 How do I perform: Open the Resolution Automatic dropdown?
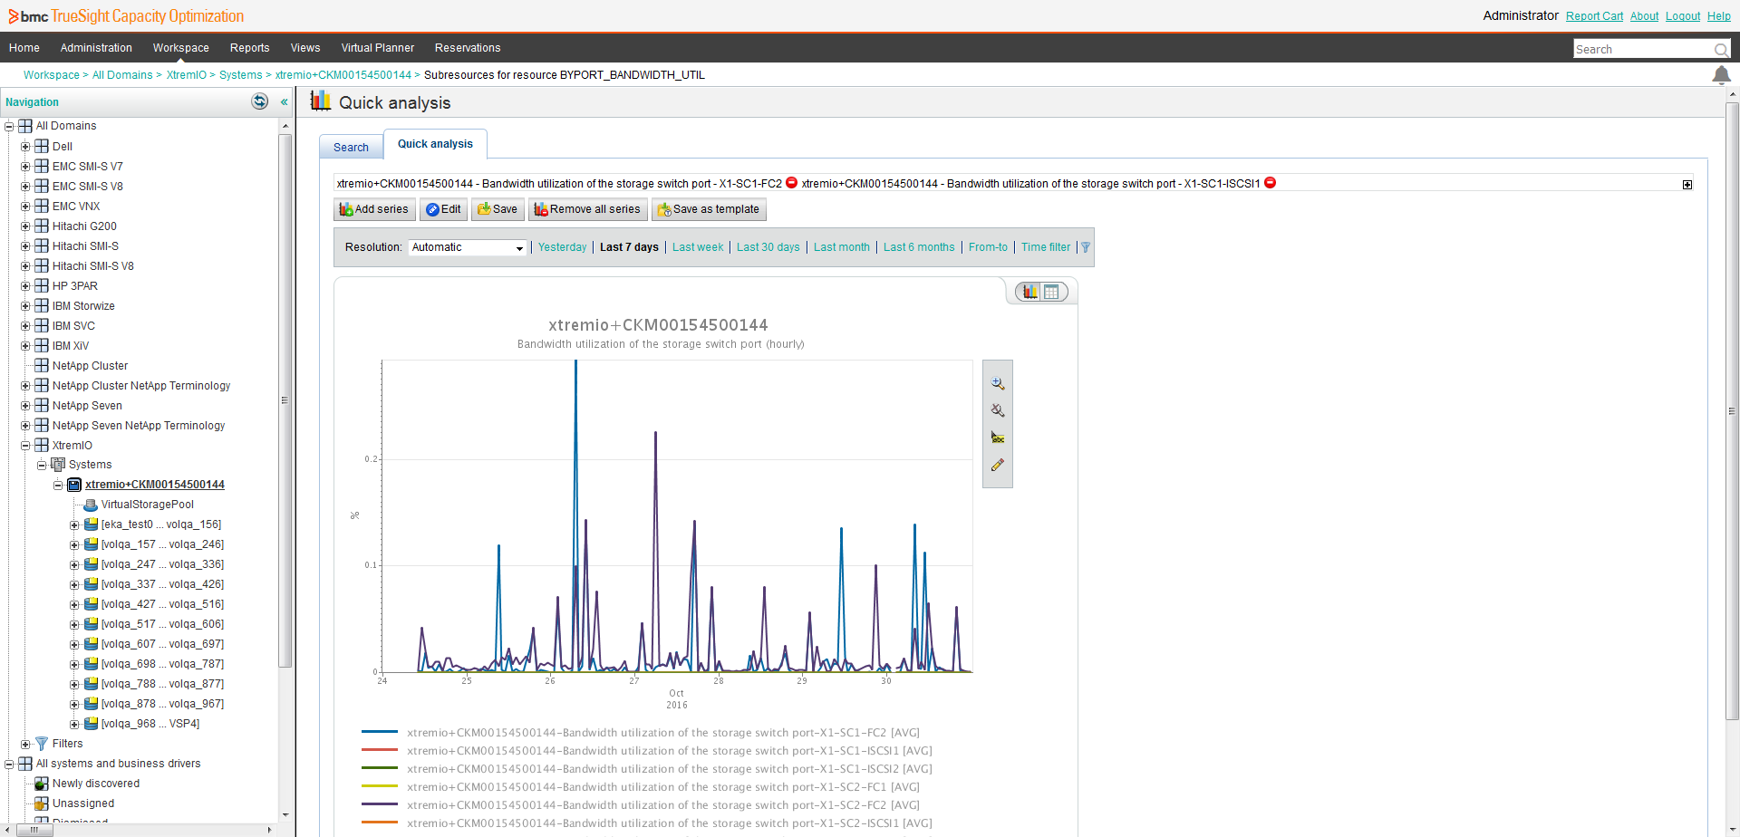pos(468,247)
